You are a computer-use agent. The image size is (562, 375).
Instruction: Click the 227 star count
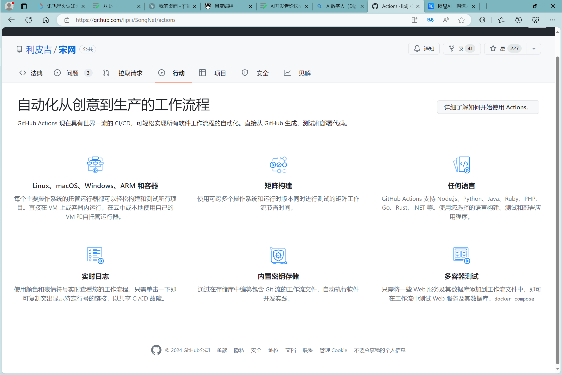tap(514, 49)
